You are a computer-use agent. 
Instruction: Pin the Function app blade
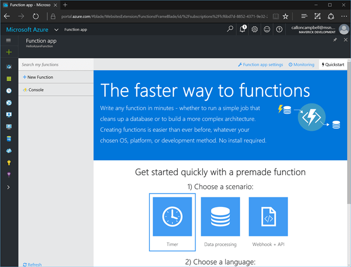click(x=335, y=40)
